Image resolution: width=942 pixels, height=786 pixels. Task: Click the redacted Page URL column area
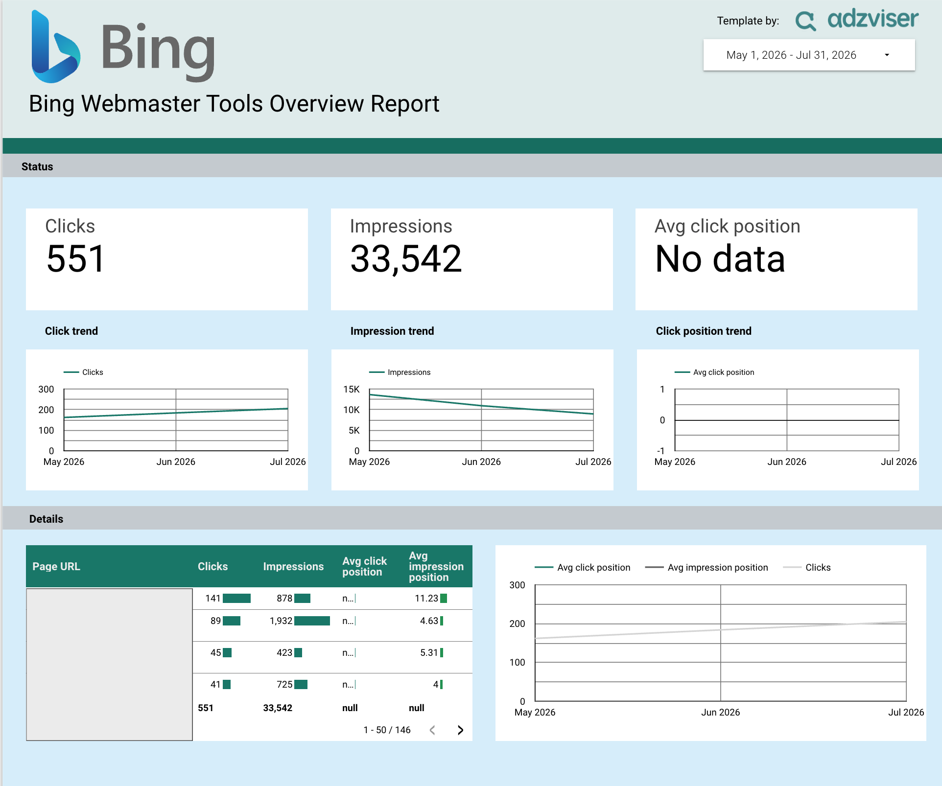tap(109, 664)
